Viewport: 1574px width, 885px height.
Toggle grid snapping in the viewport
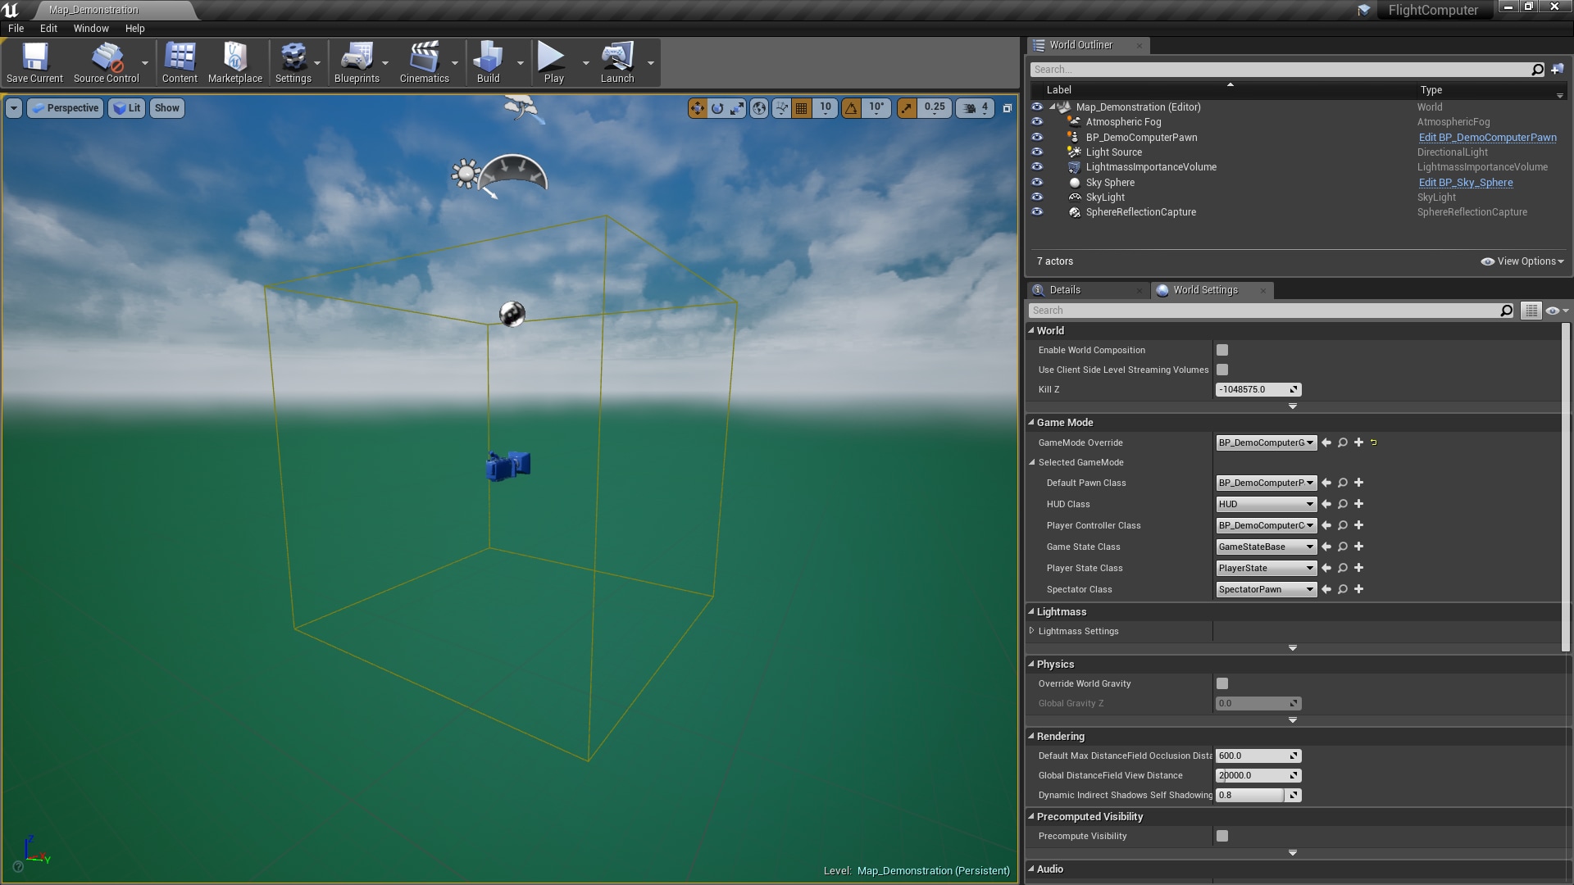801,107
